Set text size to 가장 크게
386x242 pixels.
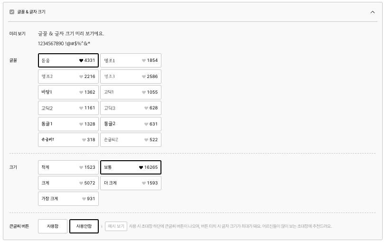(x=68, y=199)
